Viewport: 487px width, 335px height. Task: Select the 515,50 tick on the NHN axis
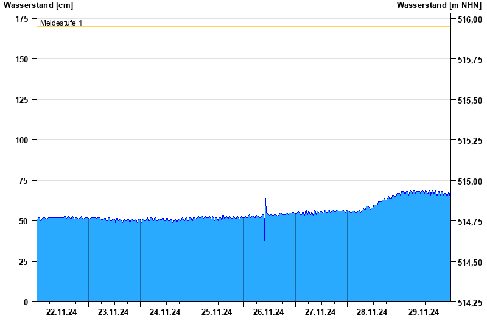[x=469, y=100]
